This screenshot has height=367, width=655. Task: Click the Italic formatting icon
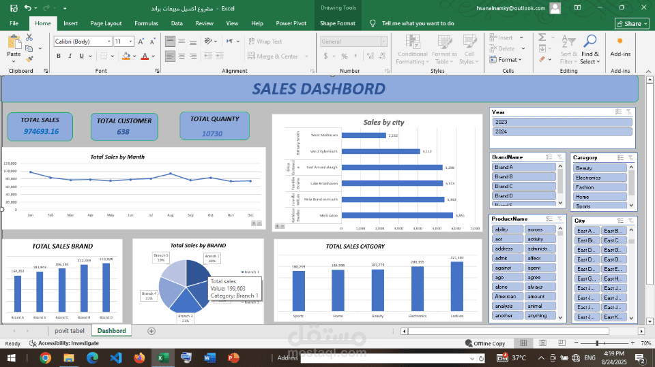click(70, 56)
